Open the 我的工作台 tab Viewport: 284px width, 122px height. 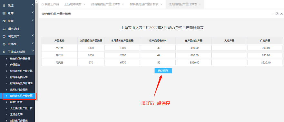click(x=50, y=4)
